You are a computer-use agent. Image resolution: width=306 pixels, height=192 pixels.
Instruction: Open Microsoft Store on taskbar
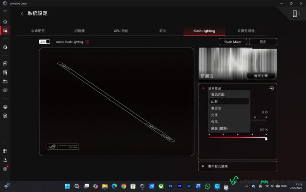tap(133, 186)
